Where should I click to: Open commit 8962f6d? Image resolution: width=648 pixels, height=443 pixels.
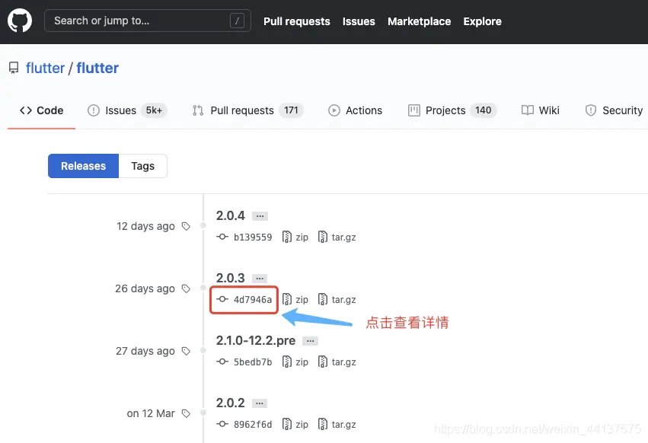pos(253,425)
